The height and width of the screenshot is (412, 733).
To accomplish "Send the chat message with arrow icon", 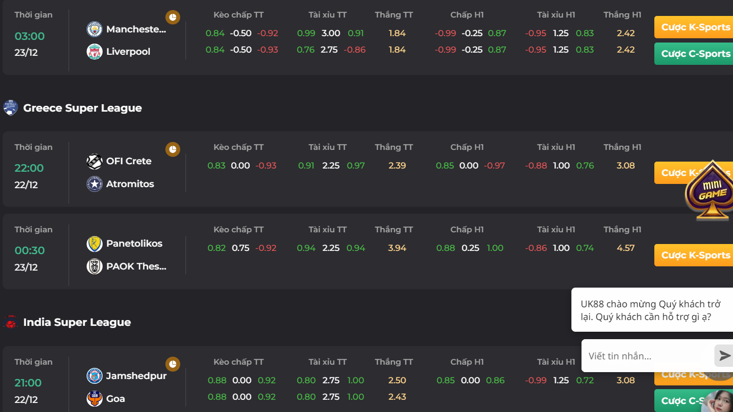I will point(724,356).
